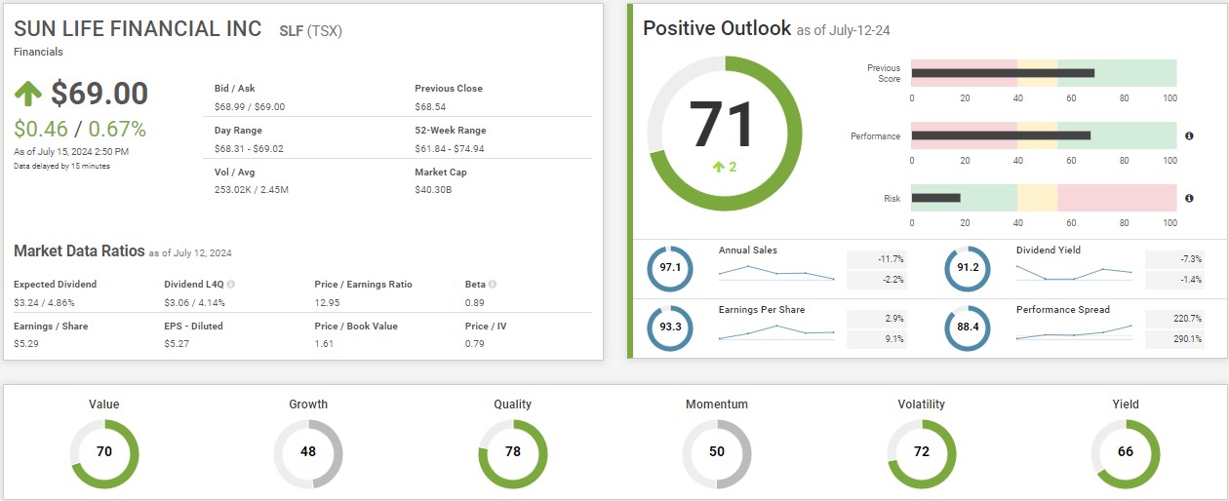Viewport: 1229px width, 501px height.
Task: Click the info icon beside the Risk bar
Action: point(1189,199)
